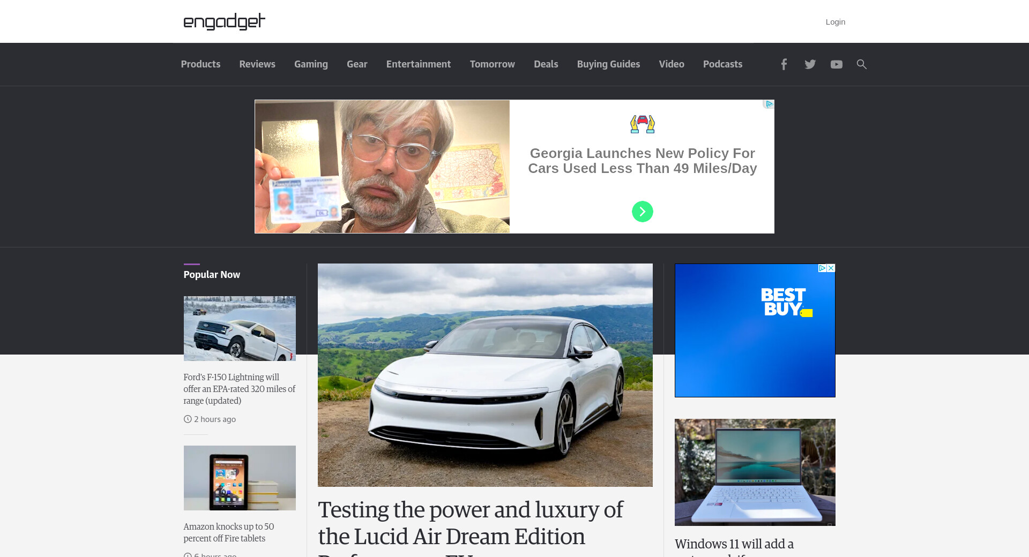Open the Gear section
1029x557 pixels.
pos(357,64)
